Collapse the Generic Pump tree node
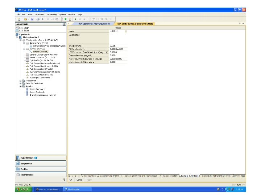The height and width of the screenshot is (195, 261). tap(24, 43)
